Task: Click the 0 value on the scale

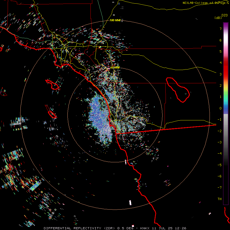Action: (x=221, y=108)
